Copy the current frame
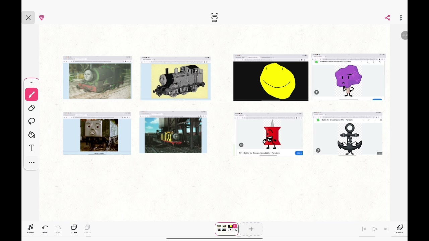 (74, 229)
